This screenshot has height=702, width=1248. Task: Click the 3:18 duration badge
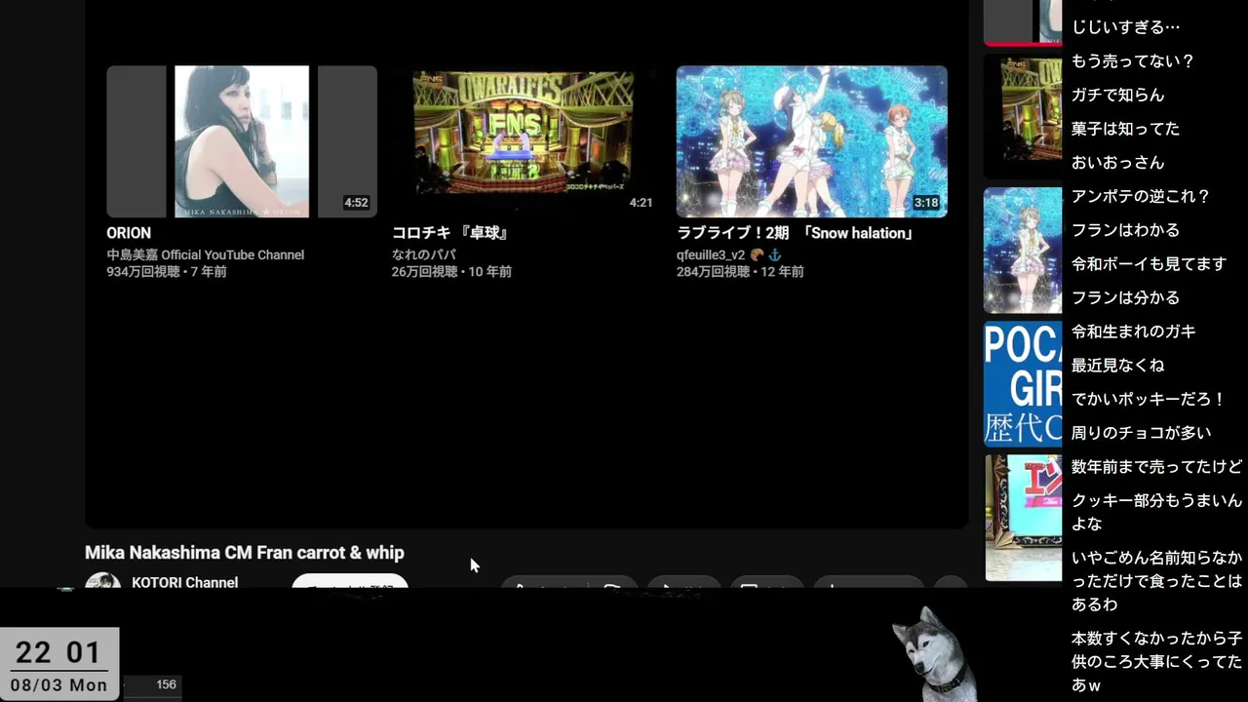click(926, 203)
